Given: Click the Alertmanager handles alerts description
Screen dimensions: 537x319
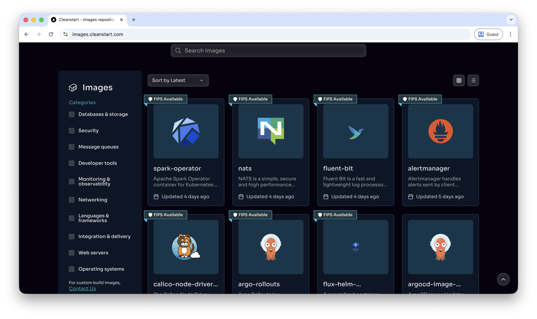Looking at the screenshot, I should (x=434, y=182).
